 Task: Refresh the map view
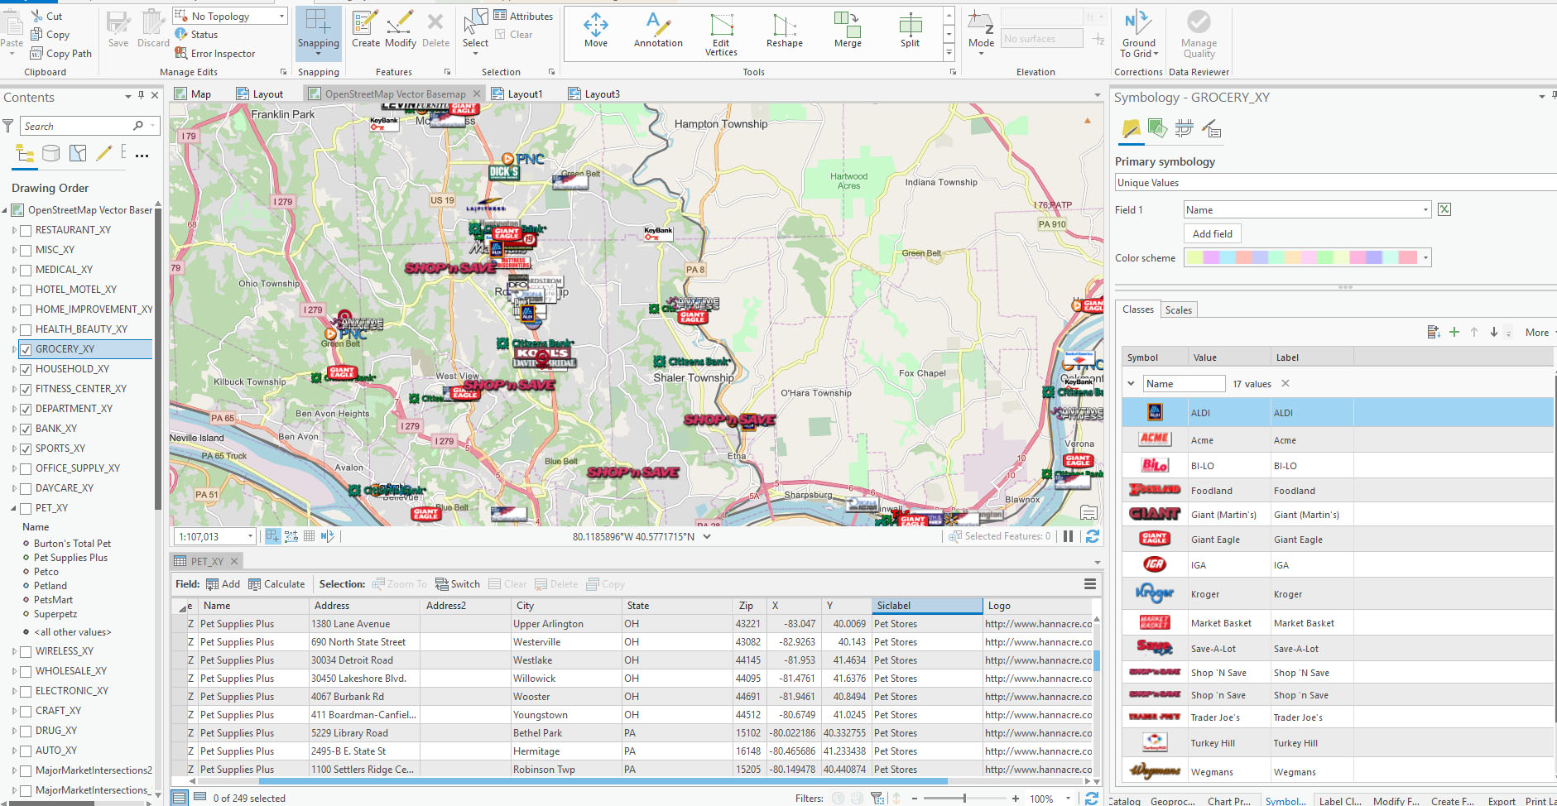pyautogui.click(x=1093, y=536)
